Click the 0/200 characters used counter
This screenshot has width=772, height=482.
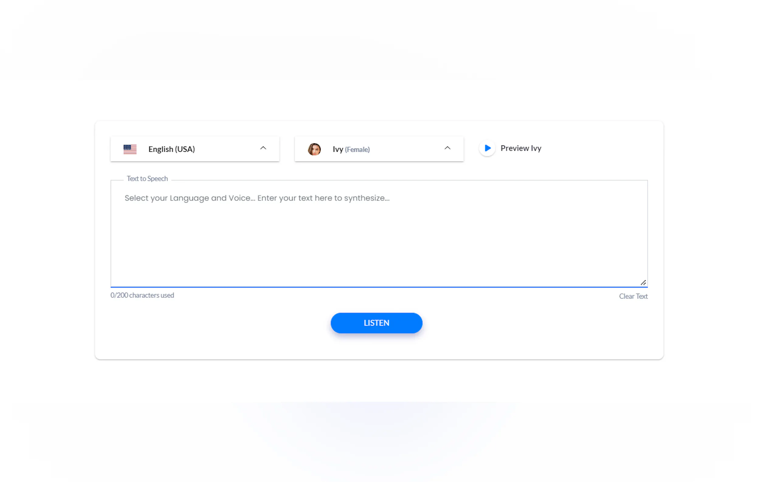click(x=142, y=295)
